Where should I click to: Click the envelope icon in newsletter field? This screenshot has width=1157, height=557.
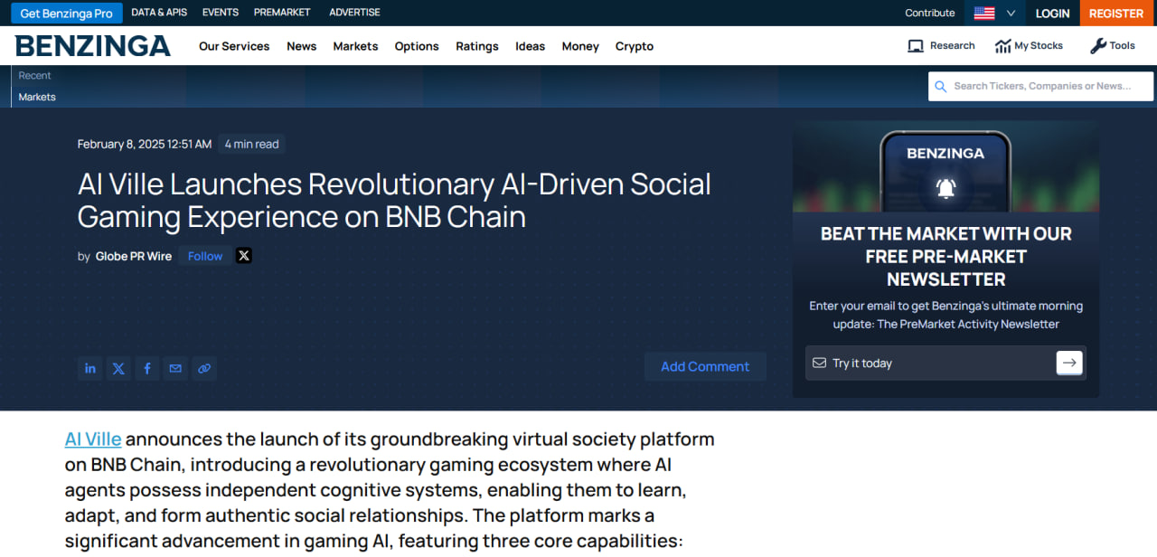(x=819, y=363)
